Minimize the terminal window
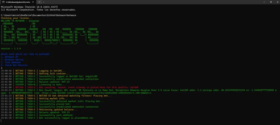This screenshot has width=280, height=125. pos(262,2)
